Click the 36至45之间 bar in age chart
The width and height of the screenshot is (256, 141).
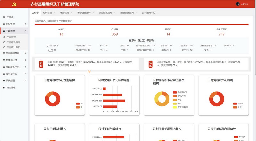click(114, 101)
